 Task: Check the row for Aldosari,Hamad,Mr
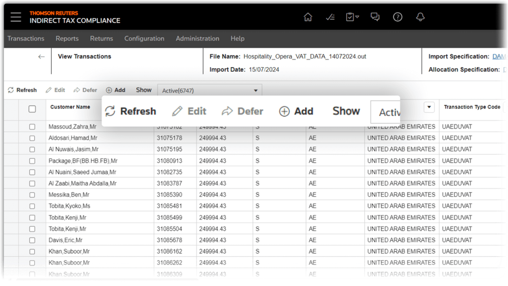pos(32,138)
